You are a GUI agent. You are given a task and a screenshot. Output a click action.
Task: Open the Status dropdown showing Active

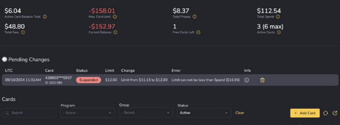point(204,113)
